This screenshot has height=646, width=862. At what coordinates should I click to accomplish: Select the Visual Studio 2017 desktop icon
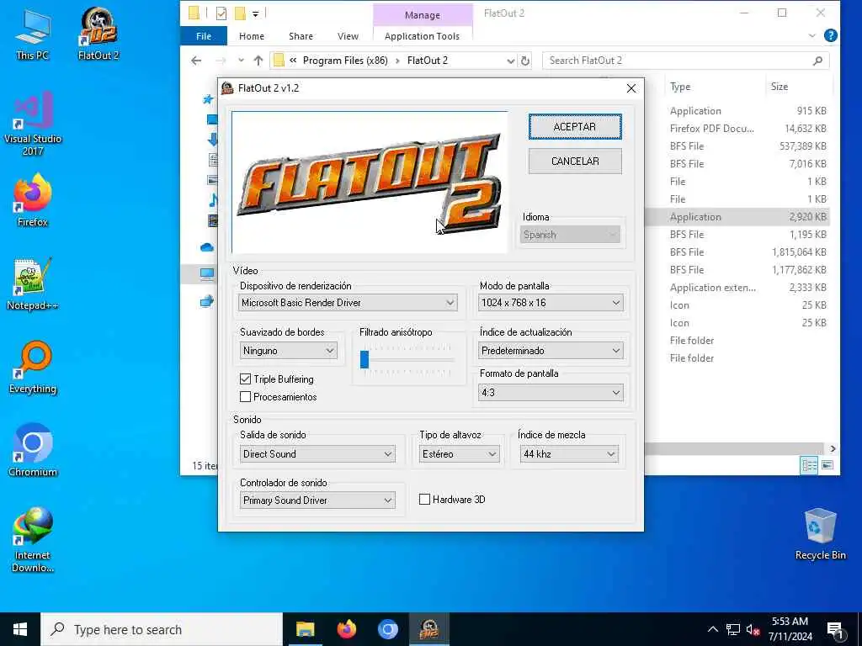click(33, 124)
